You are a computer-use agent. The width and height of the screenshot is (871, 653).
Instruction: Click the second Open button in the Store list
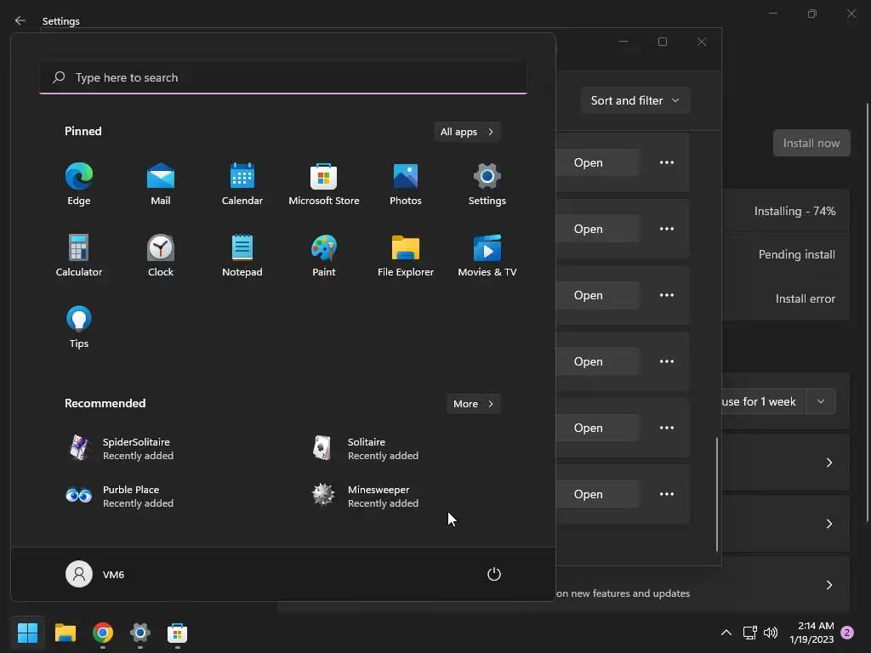597,229
